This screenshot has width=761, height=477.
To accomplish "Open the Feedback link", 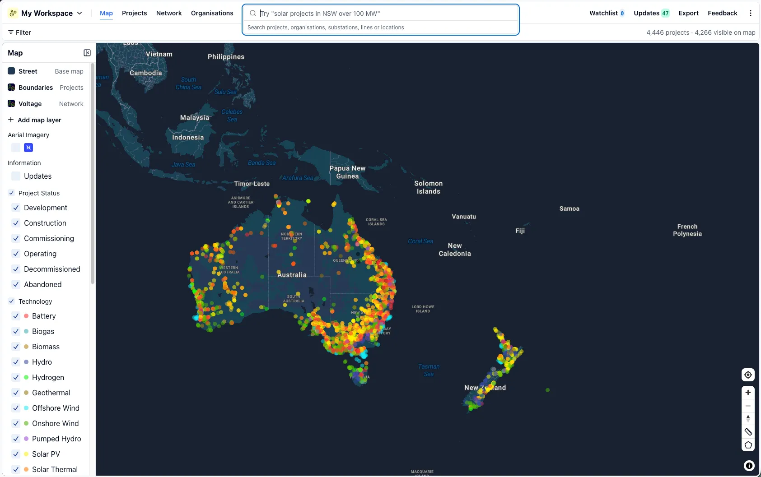I will pyautogui.click(x=723, y=13).
